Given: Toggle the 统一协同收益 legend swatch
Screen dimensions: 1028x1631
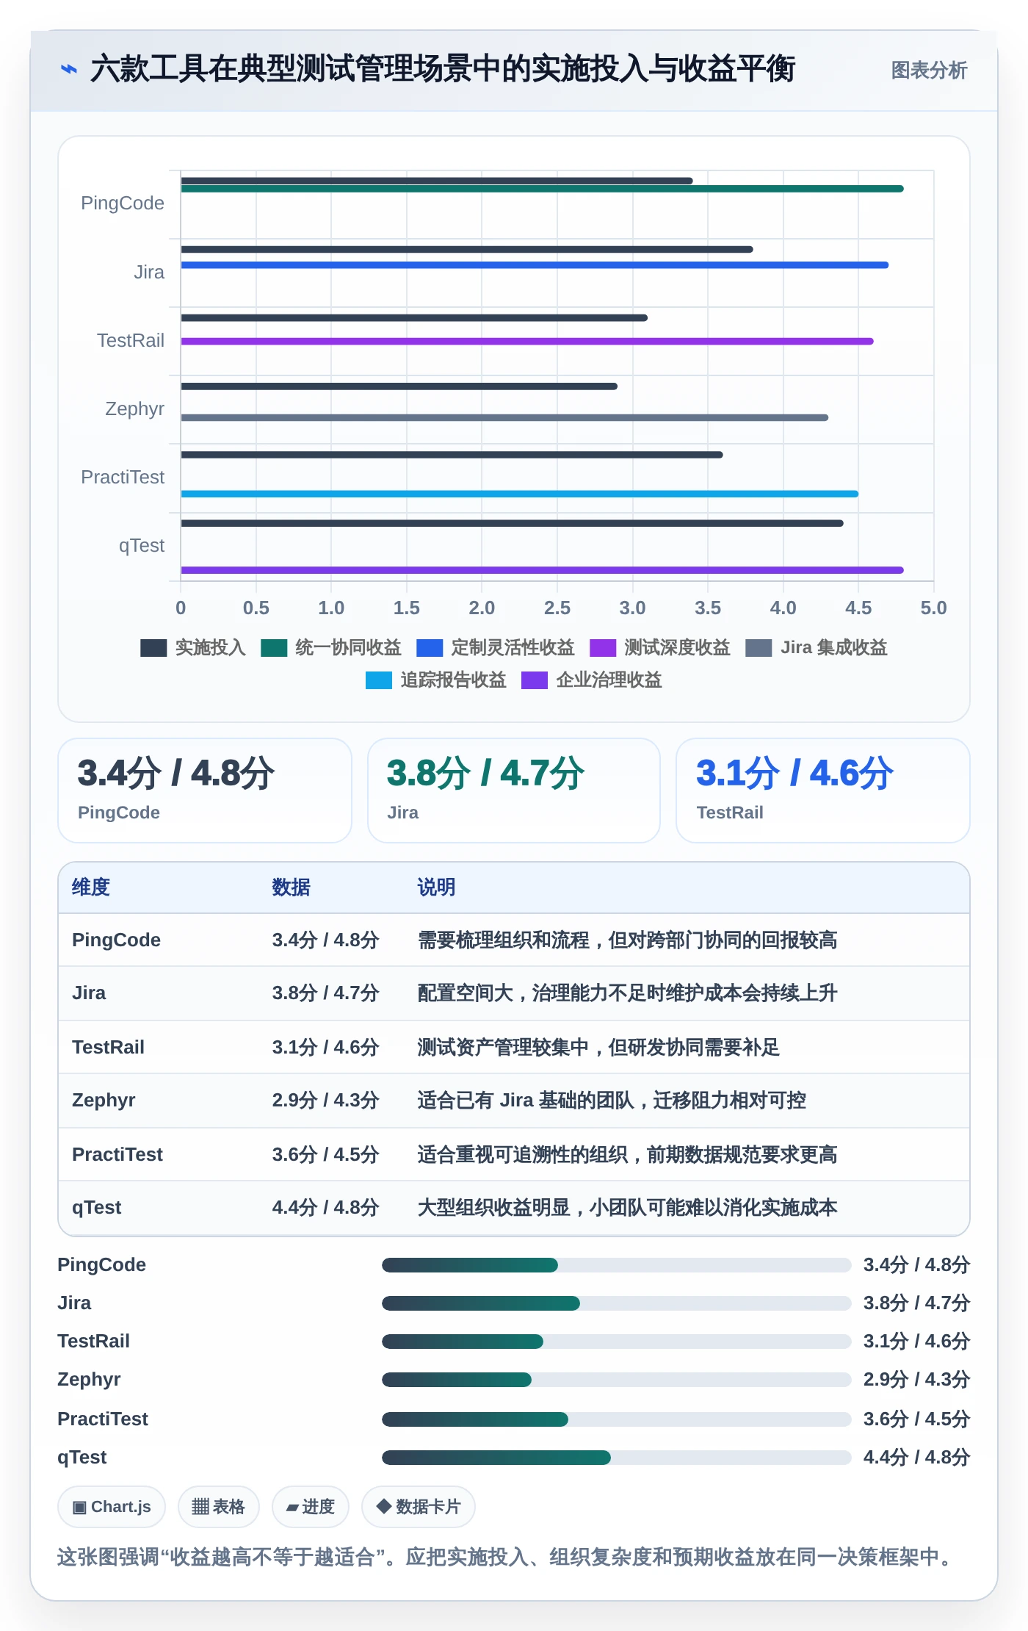Looking at the screenshot, I should (274, 647).
